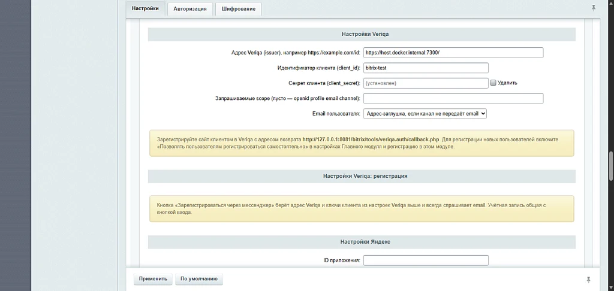Click the Применить button
The height and width of the screenshot is (291, 614).
point(153,279)
